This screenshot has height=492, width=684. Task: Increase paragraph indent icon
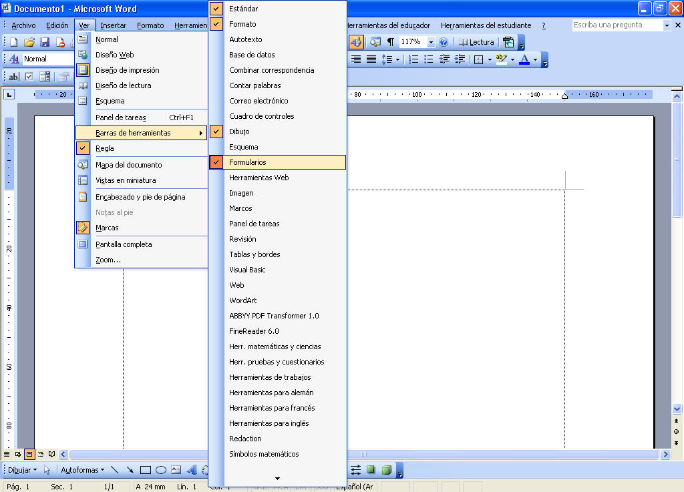460,59
